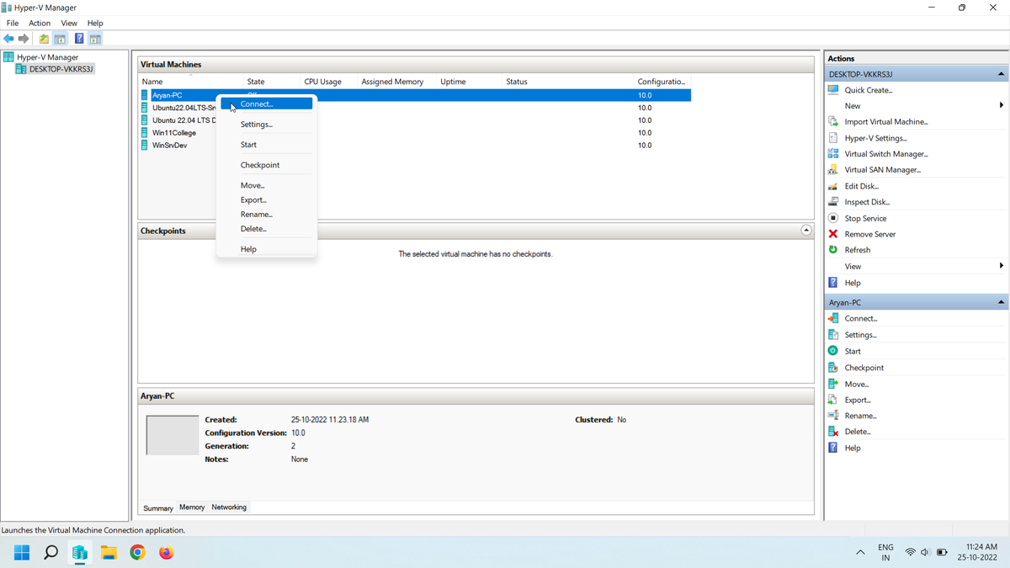Click the red Remove Server icon
Image resolution: width=1010 pixels, height=568 pixels.
pyautogui.click(x=833, y=234)
